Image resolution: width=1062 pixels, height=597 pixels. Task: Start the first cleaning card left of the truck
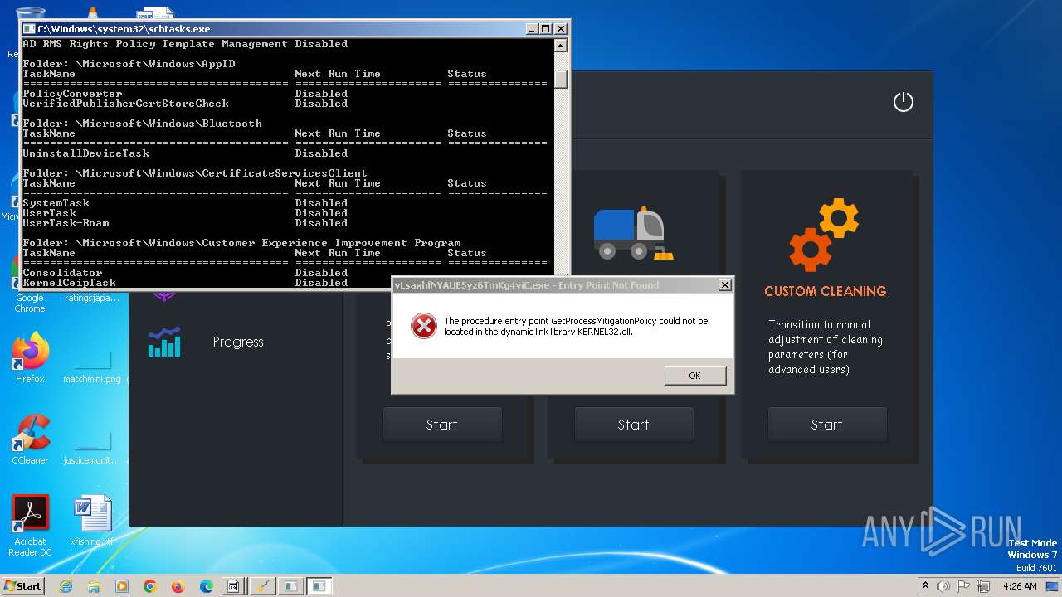[x=441, y=425]
